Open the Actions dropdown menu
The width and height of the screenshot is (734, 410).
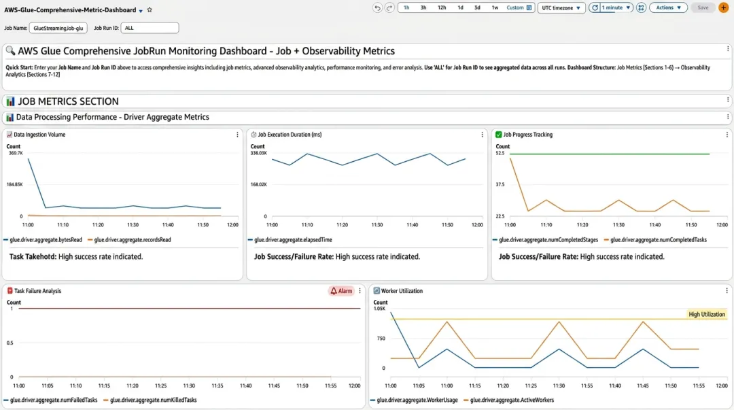[x=668, y=8]
